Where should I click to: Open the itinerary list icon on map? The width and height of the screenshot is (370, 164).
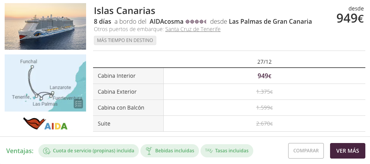pyautogui.click(x=78, y=103)
